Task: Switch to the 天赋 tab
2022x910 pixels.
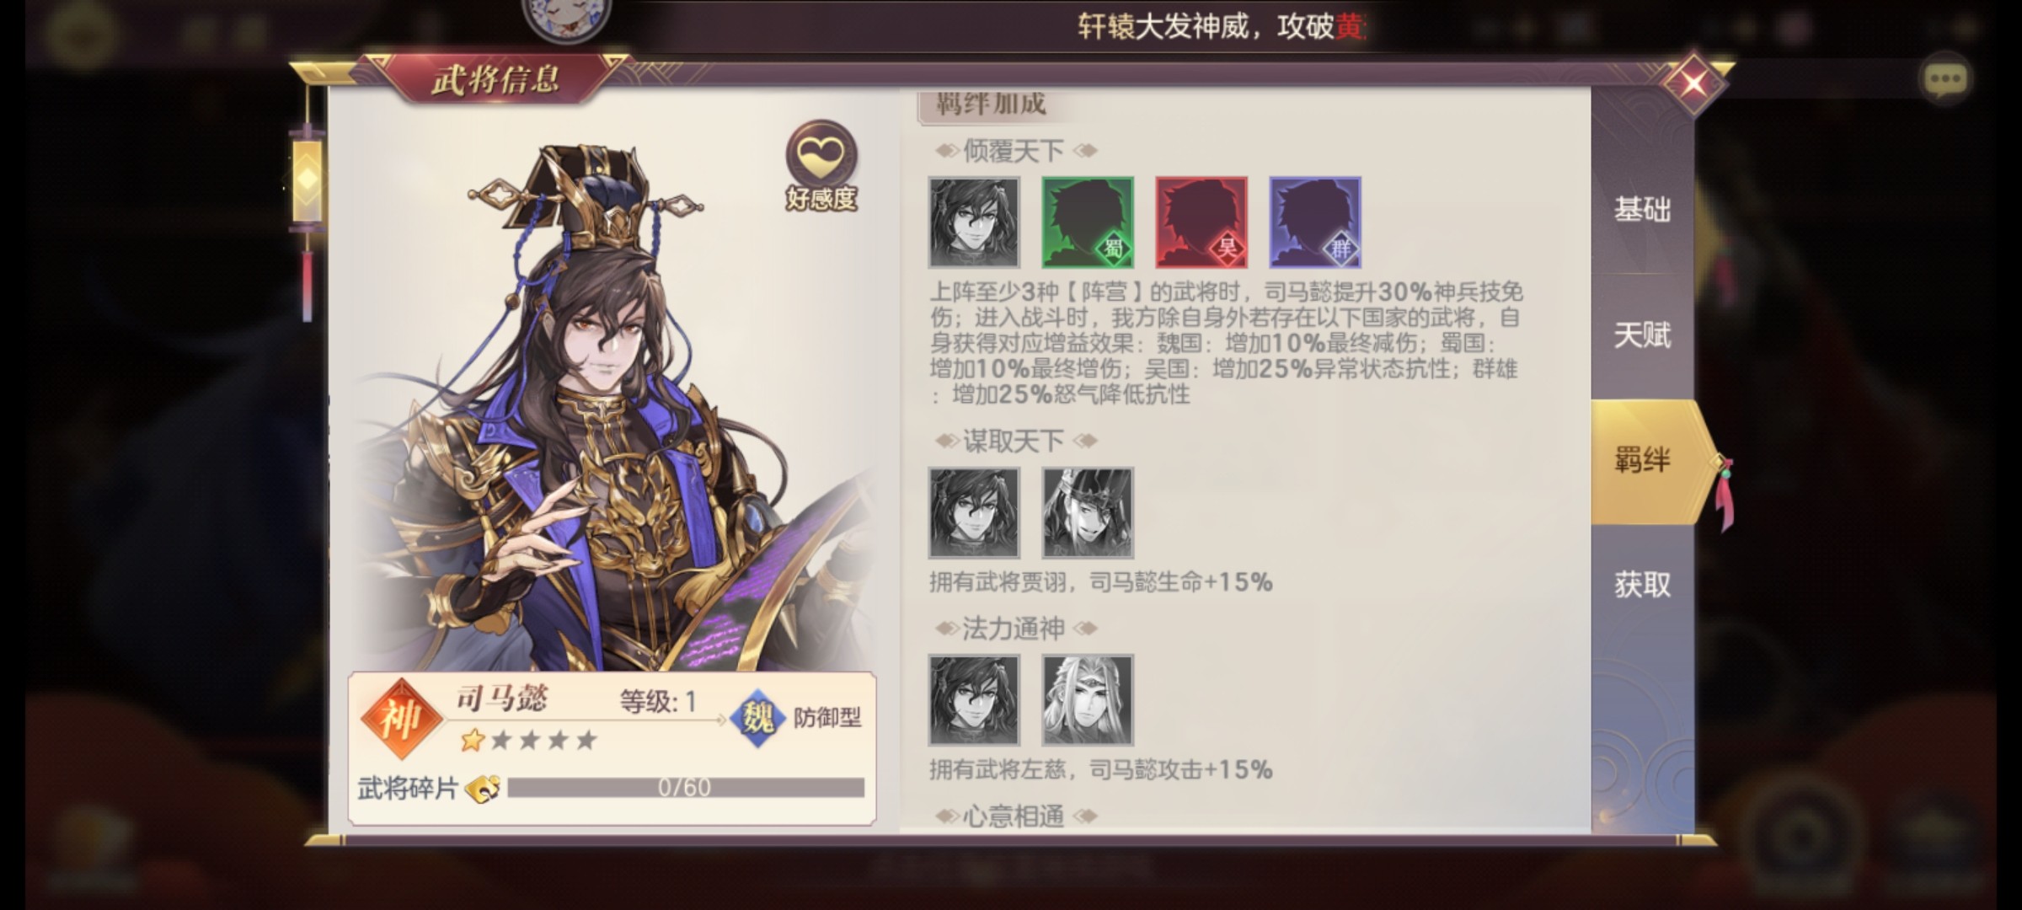Action: 1642,335
